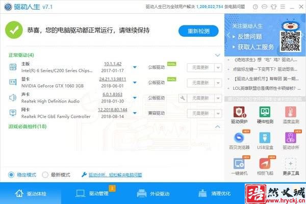The height and width of the screenshot is (204, 306).
Task: Open the 驱动诊所 tool icon
Action: [x=291, y=138]
